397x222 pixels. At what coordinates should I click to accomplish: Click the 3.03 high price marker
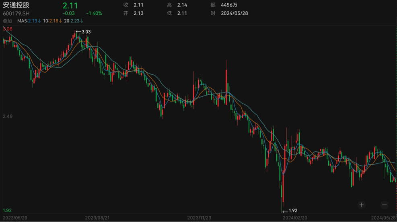click(86, 32)
